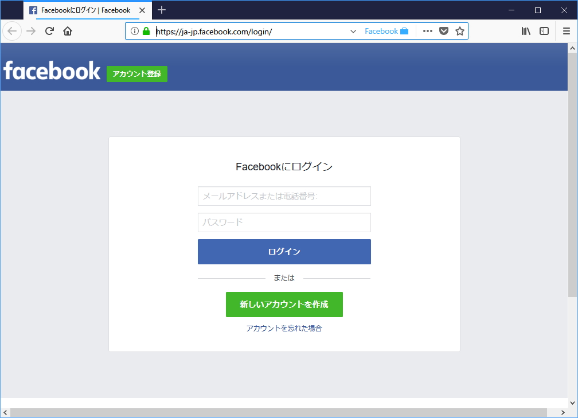
Task: Open the browser home page
Action: pos(67,31)
